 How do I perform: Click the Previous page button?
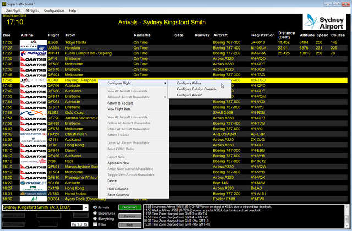(x=130, y=216)
